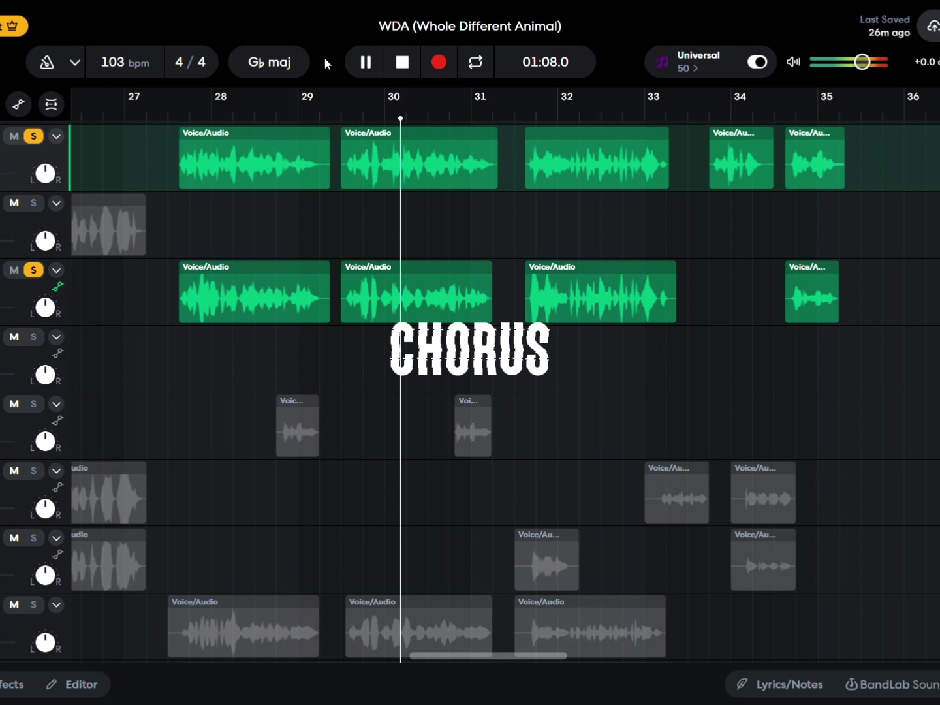The image size is (940, 705).
Task: Start recording with the red record button
Action: [x=439, y=62]
